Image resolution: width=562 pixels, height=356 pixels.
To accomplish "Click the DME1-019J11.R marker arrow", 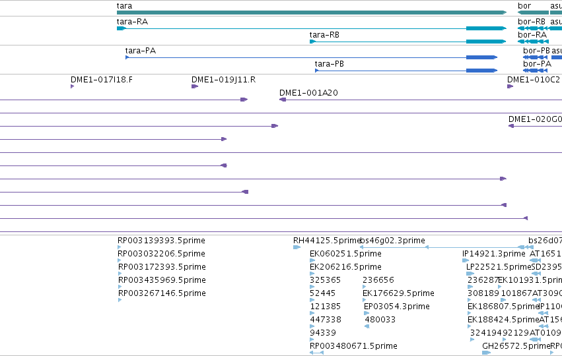I will tap(195, 86).
